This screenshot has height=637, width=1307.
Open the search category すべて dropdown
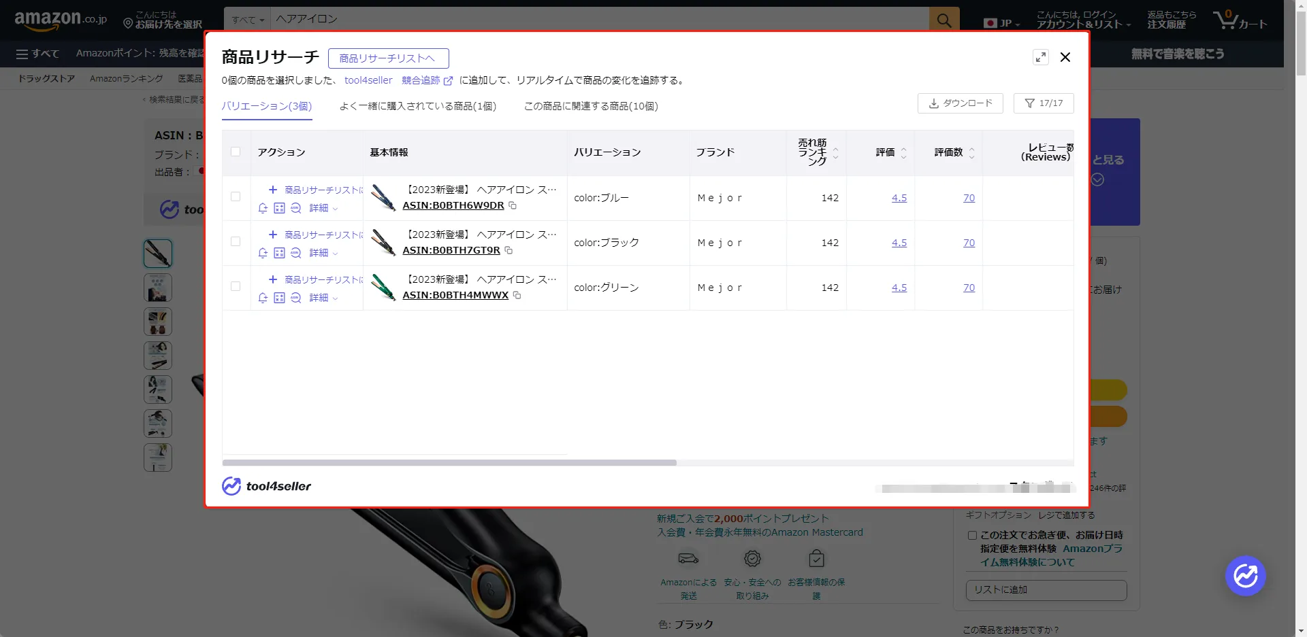pos(247,20)
